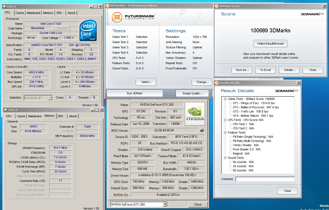Click the Futuremark orange logo
Image resolution: width=329 pixels, height=210 pixels.
(117, 17)
